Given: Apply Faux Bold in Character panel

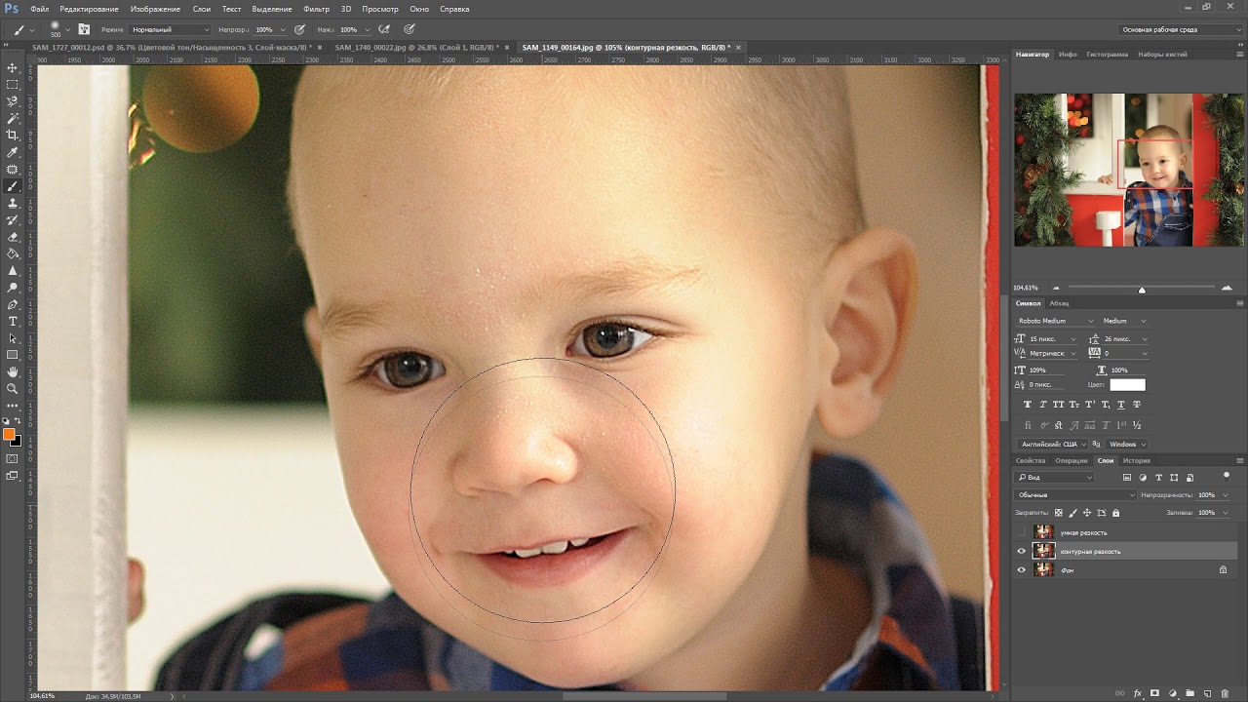Looking at the screenshot, I should (1028, 404).
